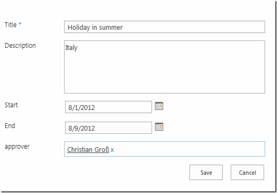Open the End date calendar picker
The image size is (277, 193).
(159, 127)
